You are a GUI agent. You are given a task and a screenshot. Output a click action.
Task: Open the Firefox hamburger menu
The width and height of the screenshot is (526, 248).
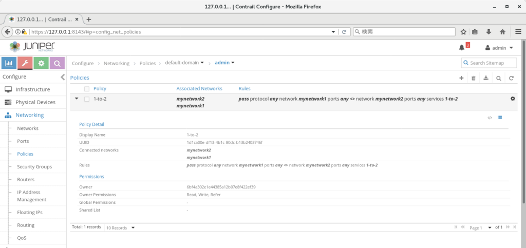518,32
